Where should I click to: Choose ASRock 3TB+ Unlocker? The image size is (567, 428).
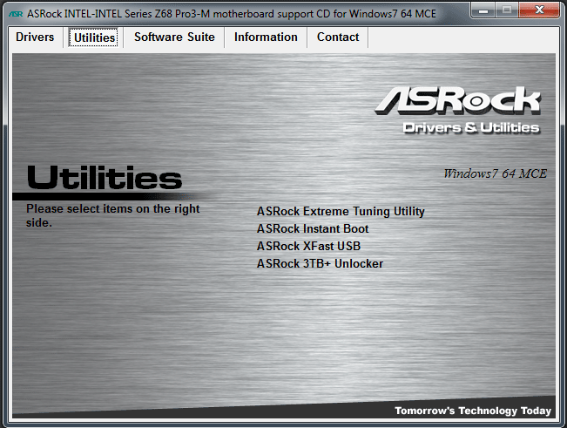coord(320,263)
